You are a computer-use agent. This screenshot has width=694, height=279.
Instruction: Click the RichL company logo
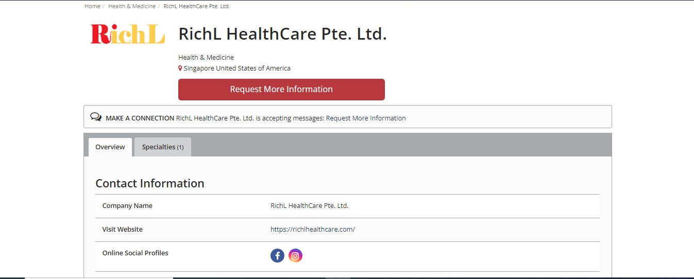coord(128,34)
